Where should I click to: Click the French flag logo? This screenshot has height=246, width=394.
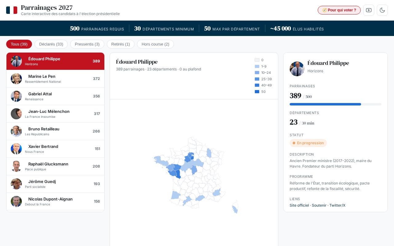[12, 10]
